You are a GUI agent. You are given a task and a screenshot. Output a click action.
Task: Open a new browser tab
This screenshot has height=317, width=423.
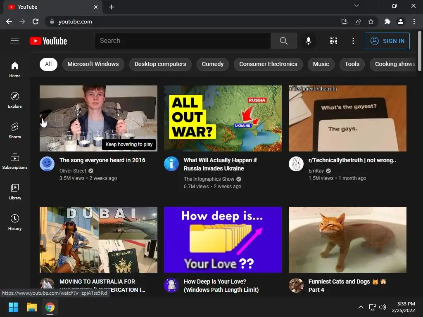(x=112, y=7)
